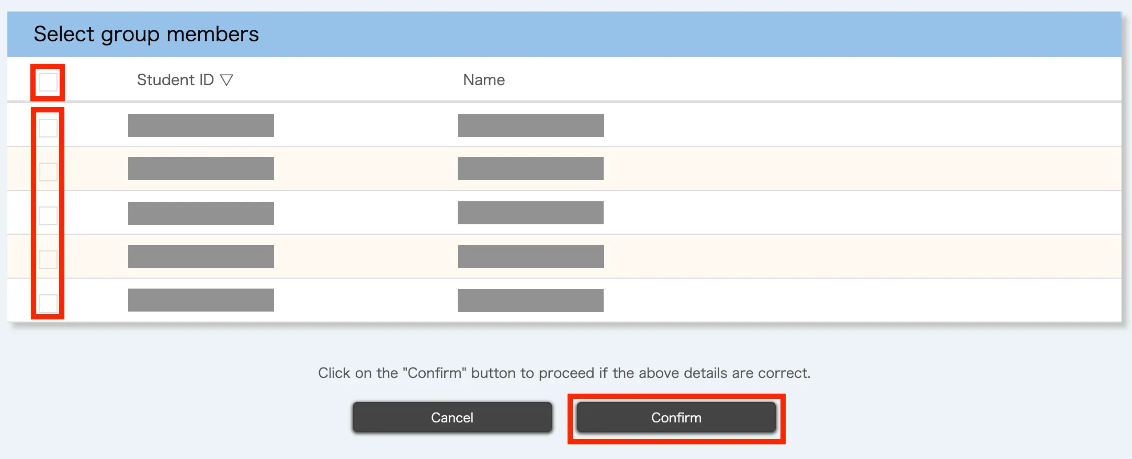Tick the select-all checkbox in the header row

[x=48, y=82]
